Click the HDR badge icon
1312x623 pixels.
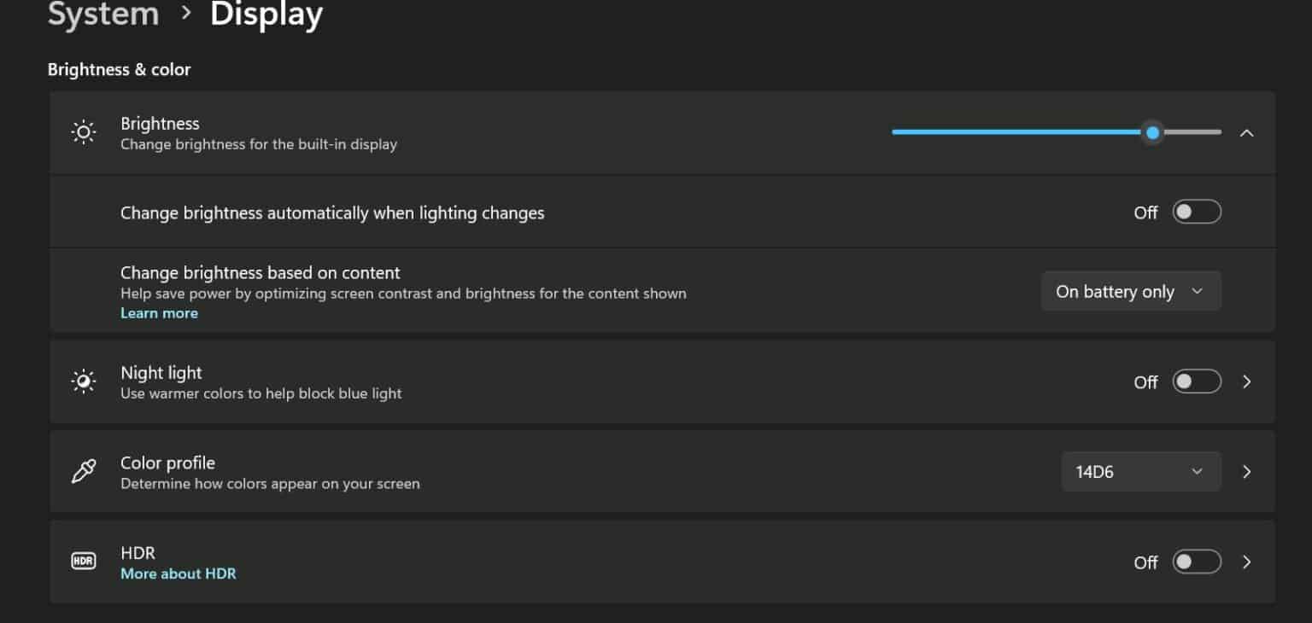point(83,561)
